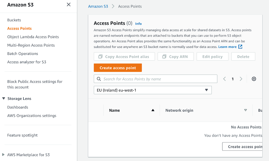Screen dimensions: 269x161
Task: Click the search magnifier icon
Action: [x=99, y=79]
